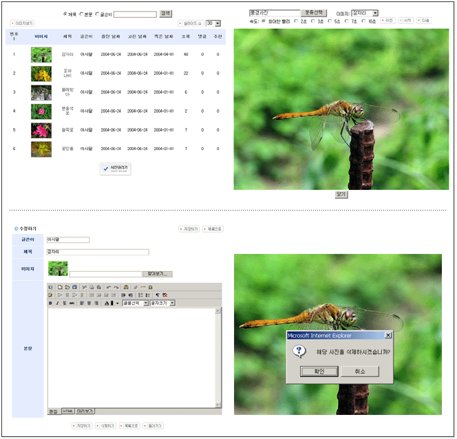
Task: Click the Undo icon in editor toolbar
Action: 109,287
